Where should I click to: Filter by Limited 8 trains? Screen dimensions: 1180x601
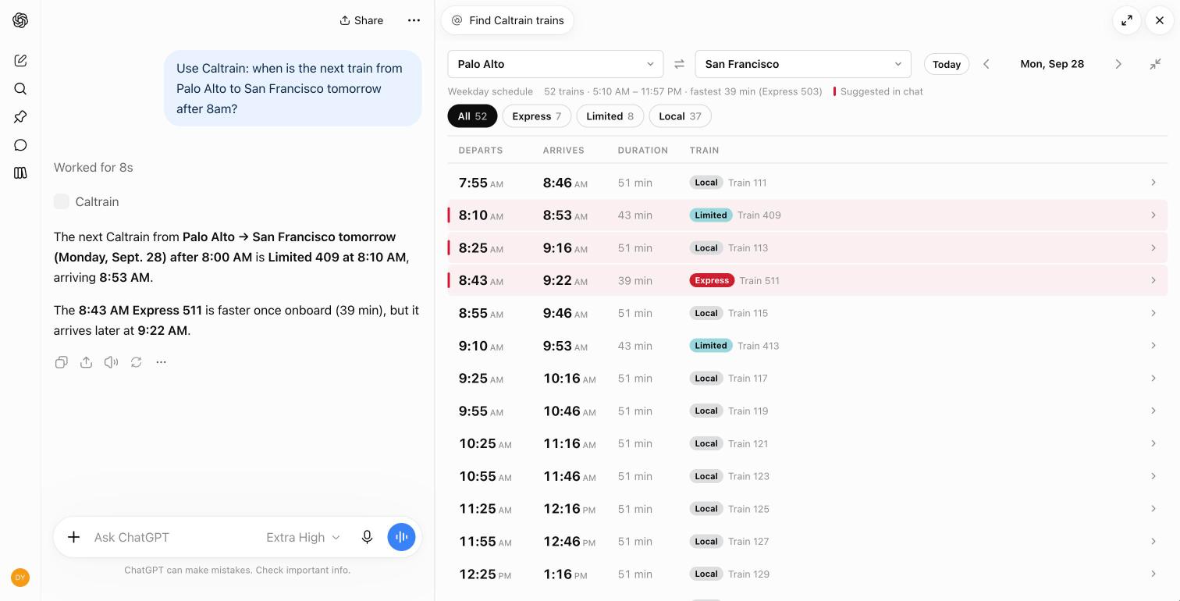tap(610, 116)
